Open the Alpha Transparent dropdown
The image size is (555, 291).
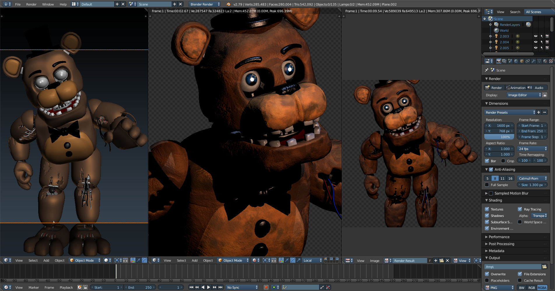point(539,215)
